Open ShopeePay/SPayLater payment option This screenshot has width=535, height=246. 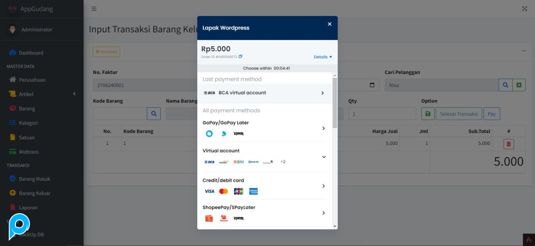[x=264, y=213]
